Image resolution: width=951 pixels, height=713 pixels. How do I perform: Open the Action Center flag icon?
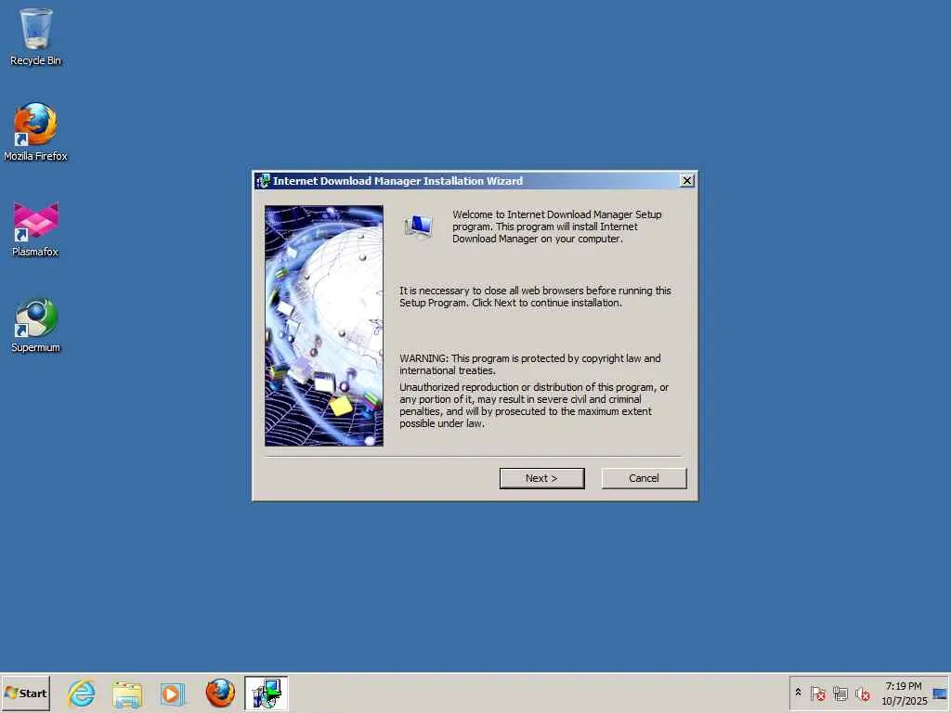[817, 693]
